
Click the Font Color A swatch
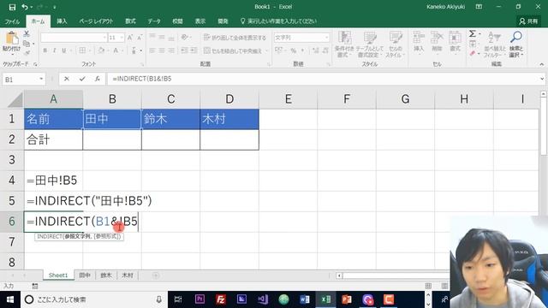coord(116,50)
